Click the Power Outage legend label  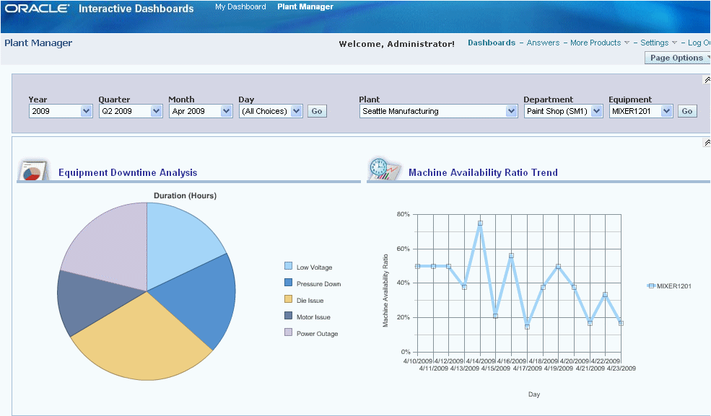tap(318, 334)
